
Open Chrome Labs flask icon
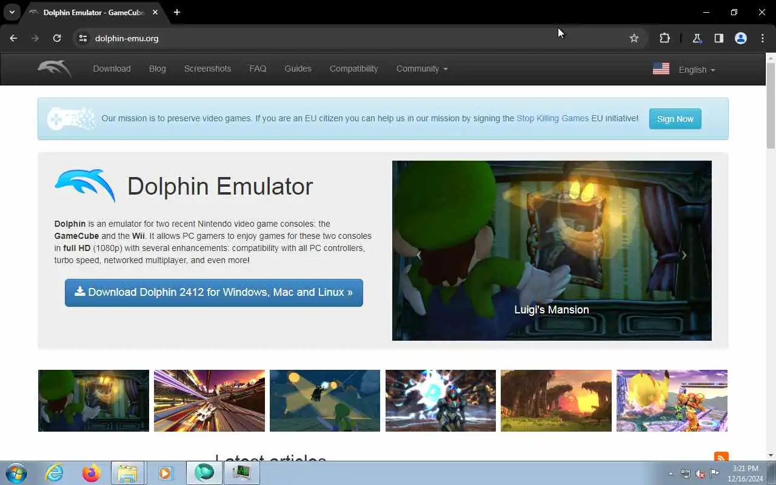click(x=697, y=38)
